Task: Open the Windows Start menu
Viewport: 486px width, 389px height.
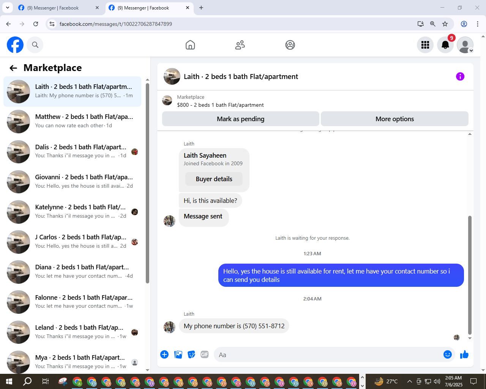Action: coord(9,381)
